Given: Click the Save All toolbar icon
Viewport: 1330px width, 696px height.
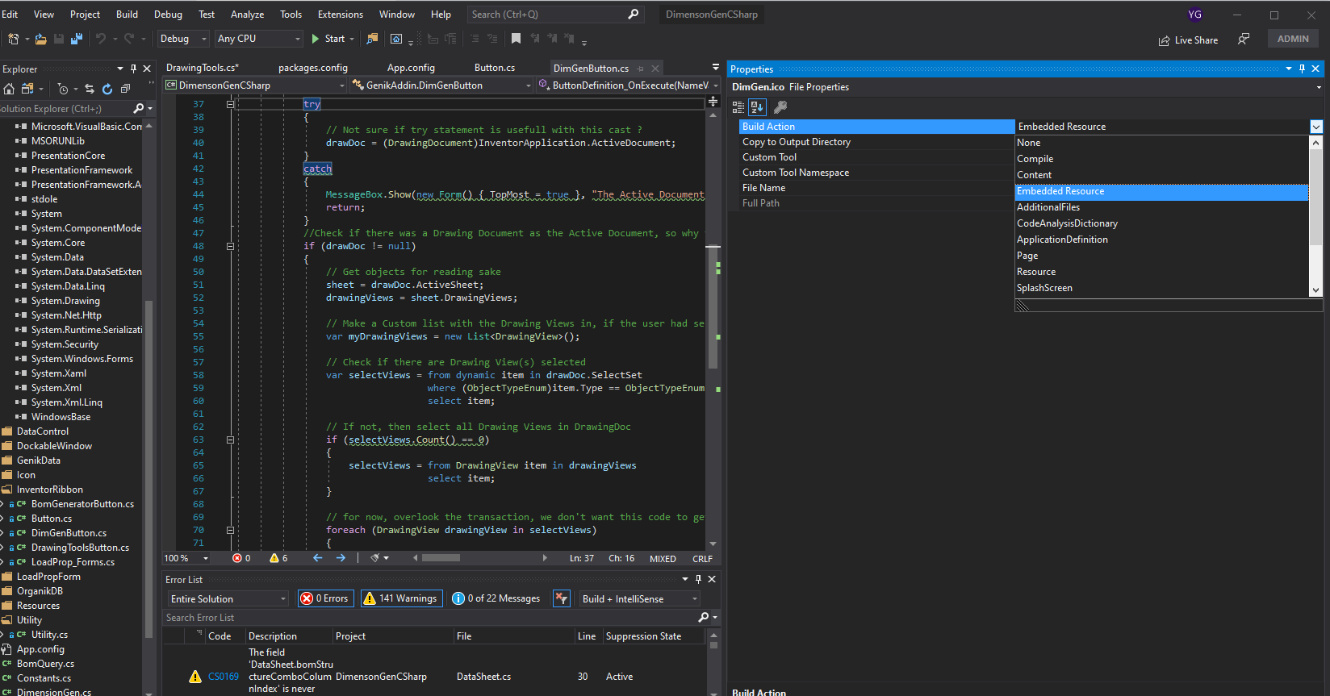Looking at the screenshot, I should coord(77,39).
